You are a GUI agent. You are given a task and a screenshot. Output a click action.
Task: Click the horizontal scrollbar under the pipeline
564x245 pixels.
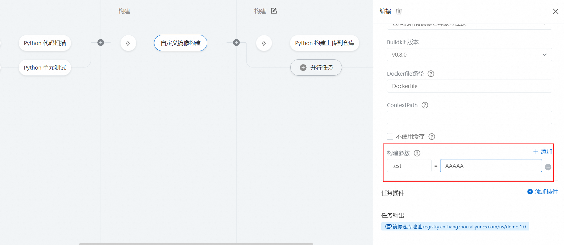[x=196, y=244]
